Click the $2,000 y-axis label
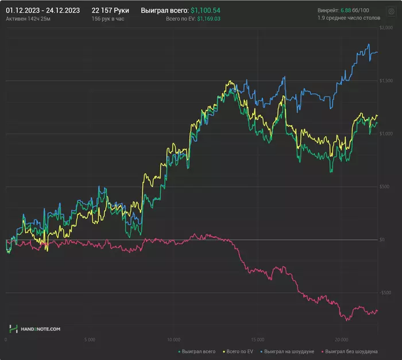The image size is (402, 360). [x=386, y=28]
